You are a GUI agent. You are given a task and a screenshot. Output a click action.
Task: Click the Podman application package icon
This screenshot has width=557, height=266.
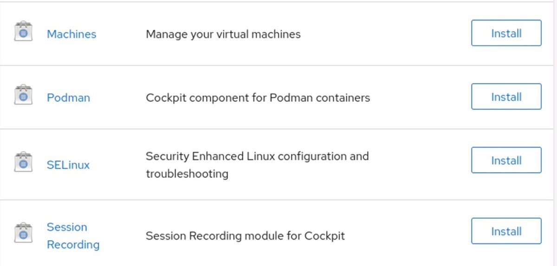[x=23, y=95]
